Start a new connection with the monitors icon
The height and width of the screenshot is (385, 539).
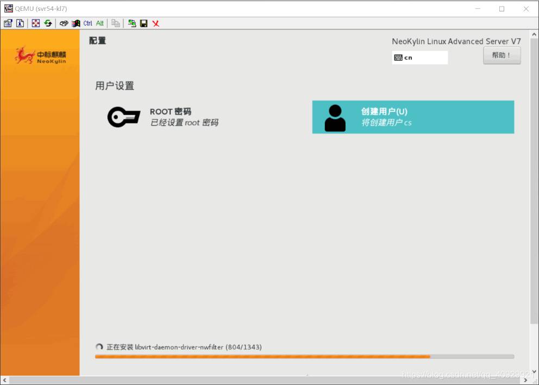[131, 23]
